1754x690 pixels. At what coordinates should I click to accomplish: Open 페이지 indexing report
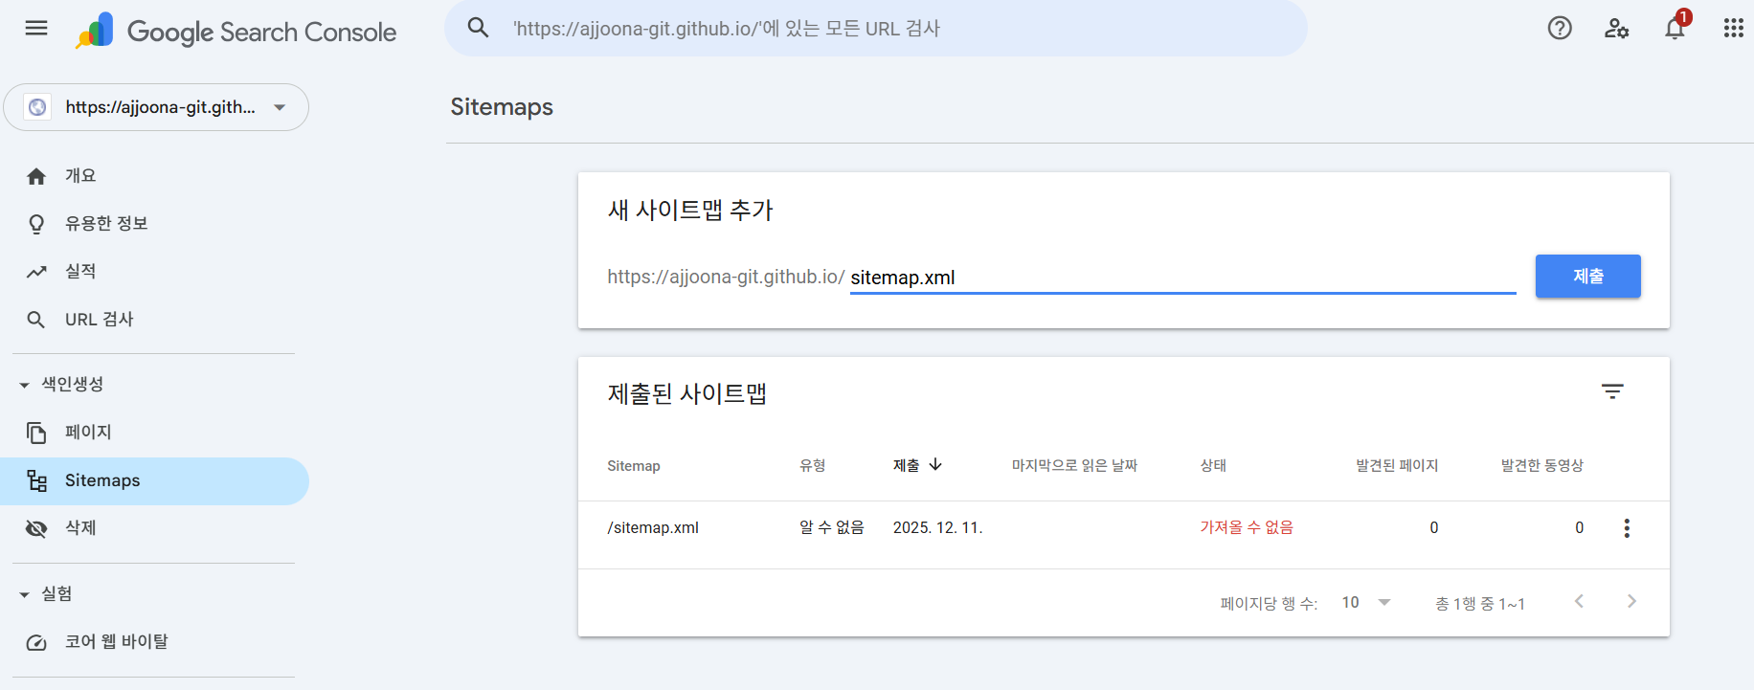(88, 433)
